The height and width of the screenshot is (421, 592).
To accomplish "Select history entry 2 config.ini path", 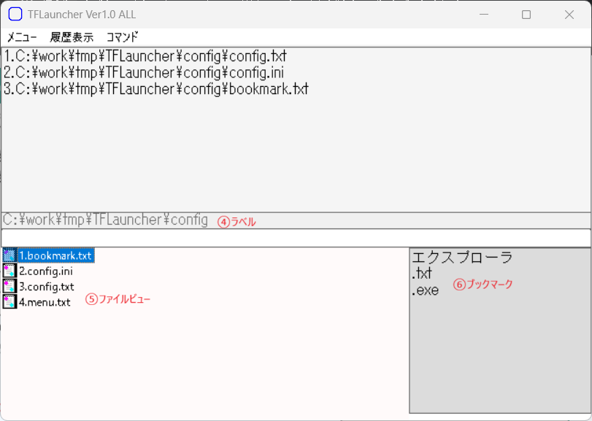I will click(x=144, y=73).
